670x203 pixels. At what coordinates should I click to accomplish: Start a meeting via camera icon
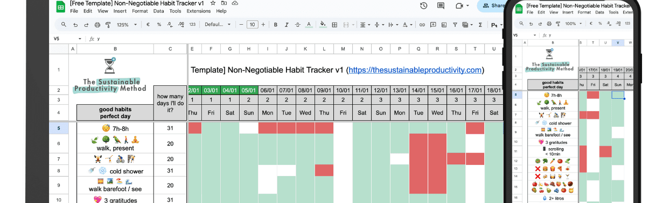[x=459, y=5]
